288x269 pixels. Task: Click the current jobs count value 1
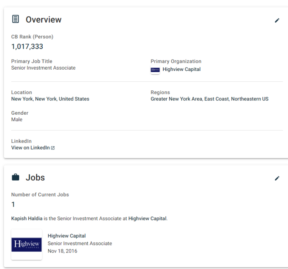[13, 204]
